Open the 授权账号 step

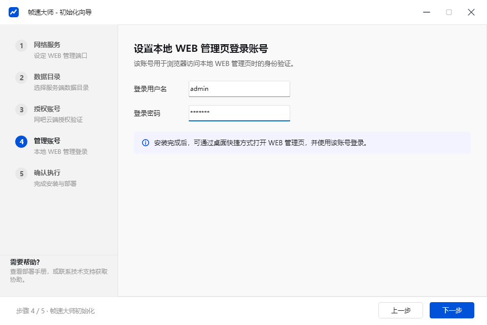pos(47,109)
